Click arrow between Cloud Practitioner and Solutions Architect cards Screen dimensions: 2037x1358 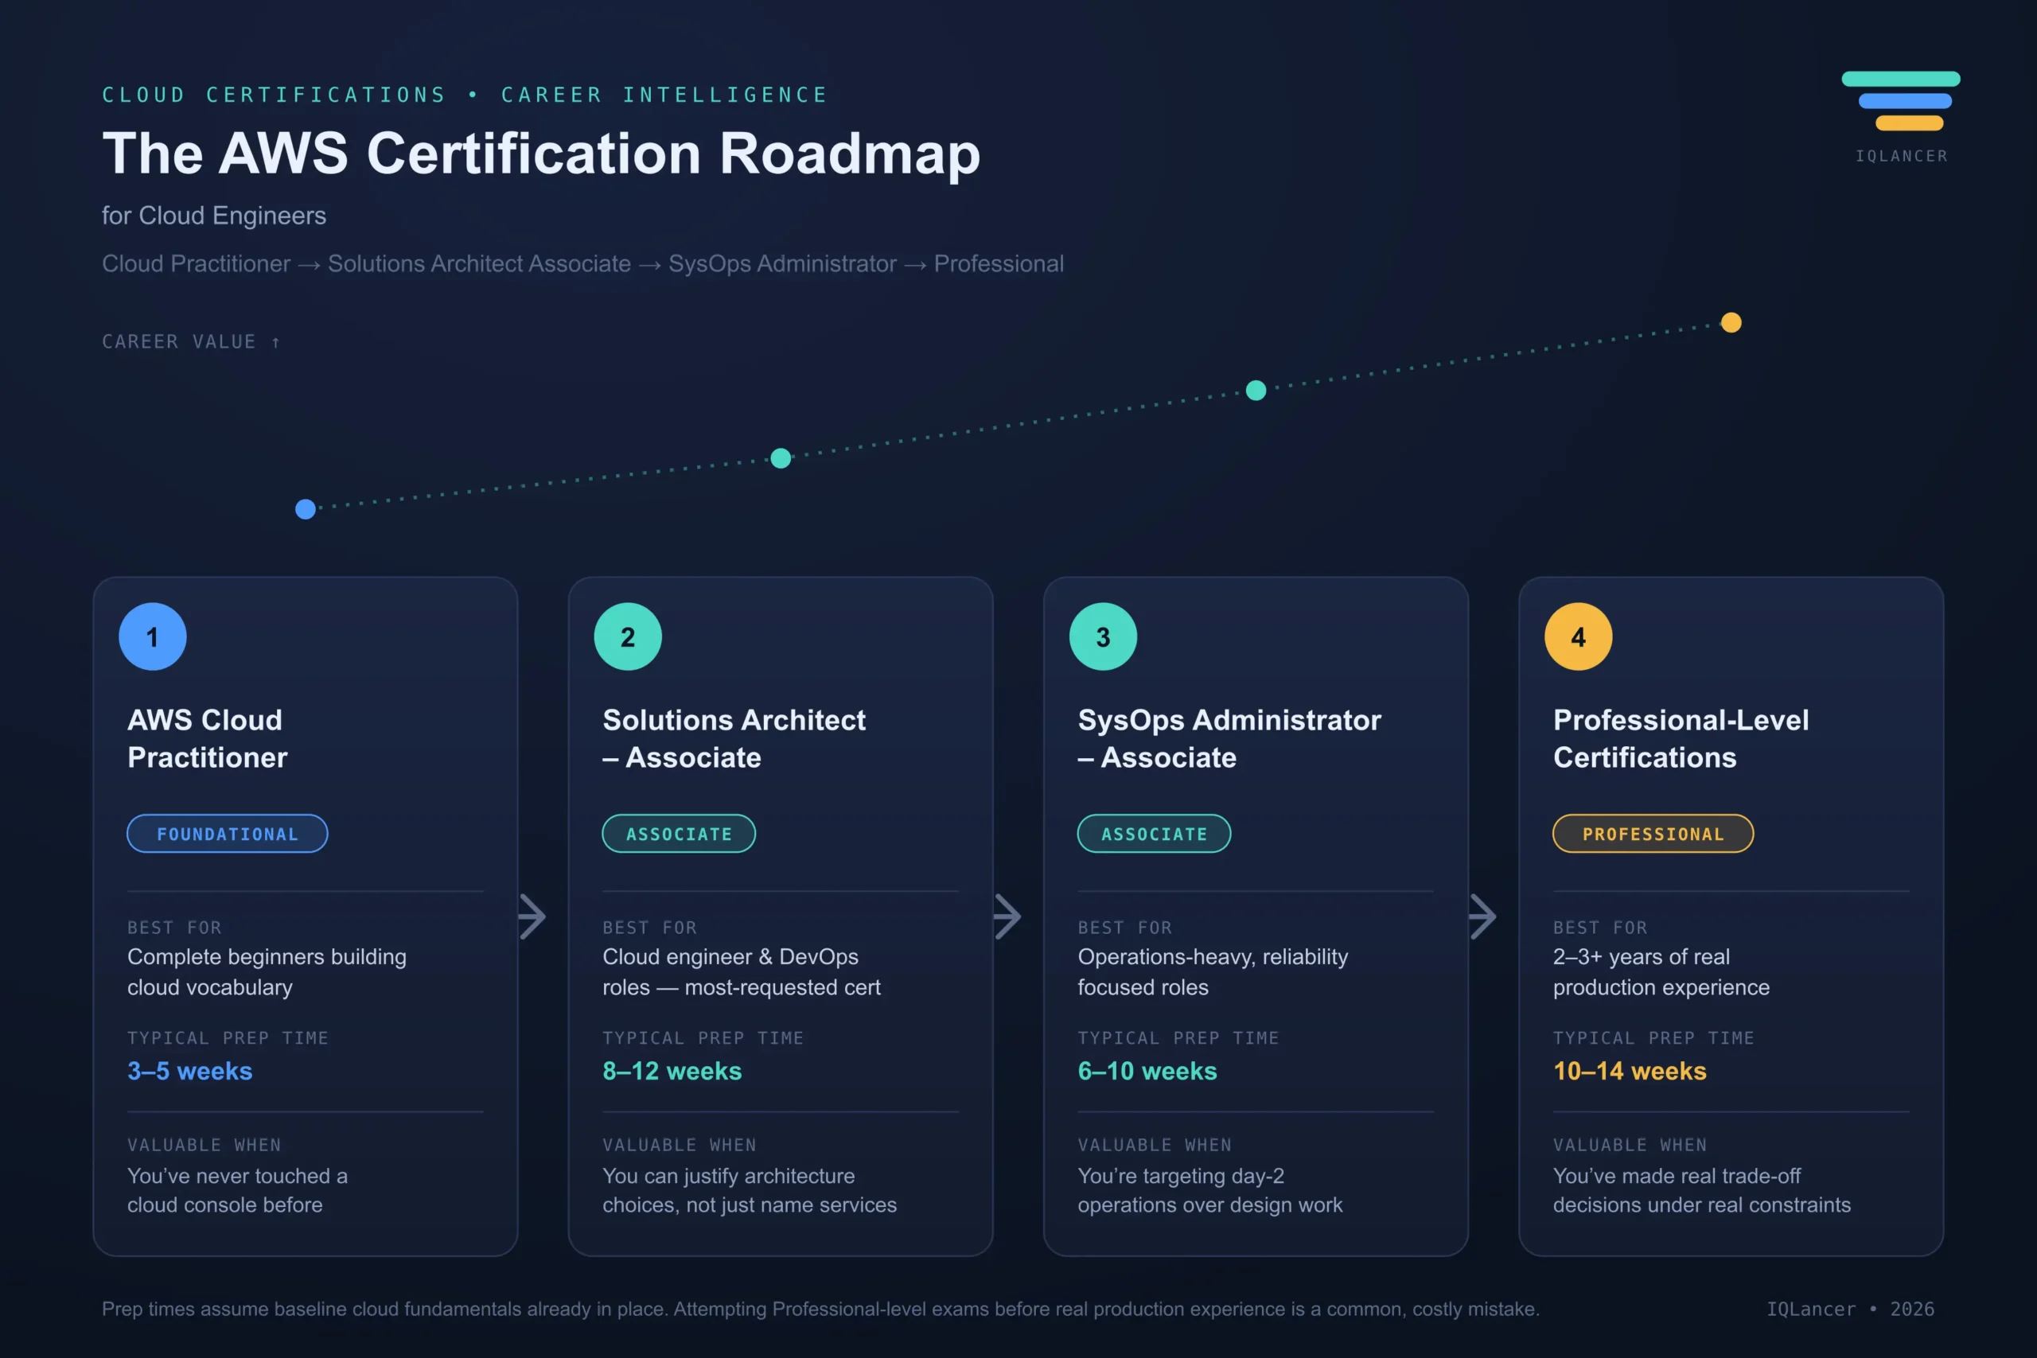(532, 916)
